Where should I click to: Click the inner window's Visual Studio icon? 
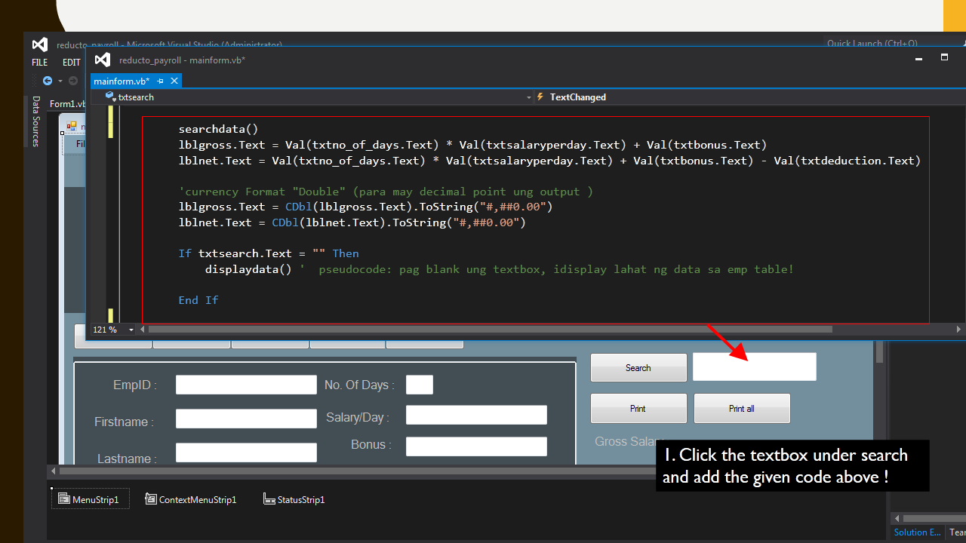pos(102,60)
